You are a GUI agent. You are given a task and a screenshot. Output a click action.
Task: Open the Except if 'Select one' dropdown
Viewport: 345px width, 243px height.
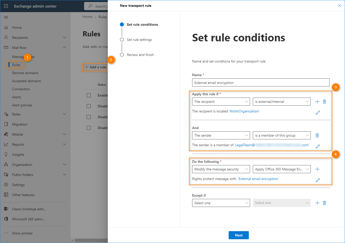(x=221, y=203)
